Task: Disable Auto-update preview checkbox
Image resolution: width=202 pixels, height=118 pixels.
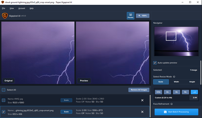Action: [x=155, y=63]
